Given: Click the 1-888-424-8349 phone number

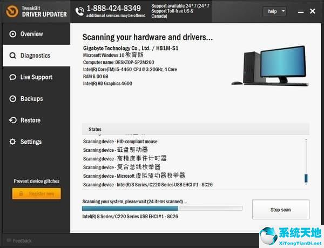Looking at the screenshot, I should [113, 8].
